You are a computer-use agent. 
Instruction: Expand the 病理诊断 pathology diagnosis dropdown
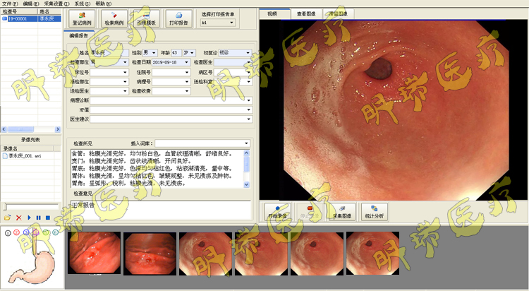(x=249, y=100)
